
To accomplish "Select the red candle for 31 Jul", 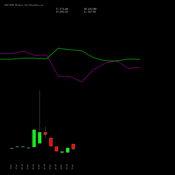I will point(73,147).
